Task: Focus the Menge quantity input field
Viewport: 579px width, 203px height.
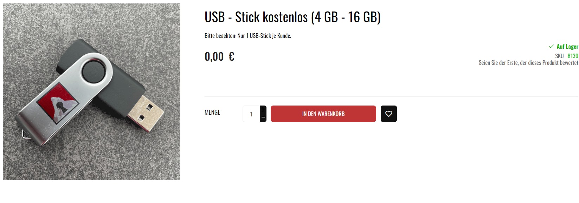Action: point(251,114)
